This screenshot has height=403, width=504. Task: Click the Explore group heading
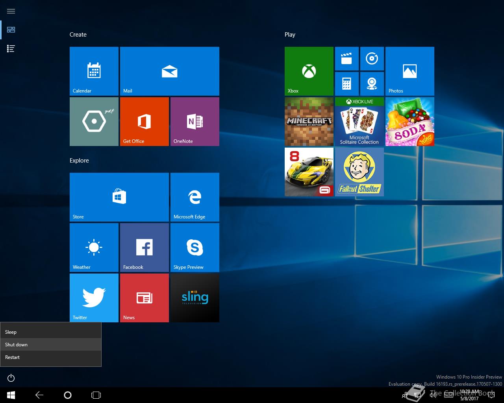pos(79,161)
